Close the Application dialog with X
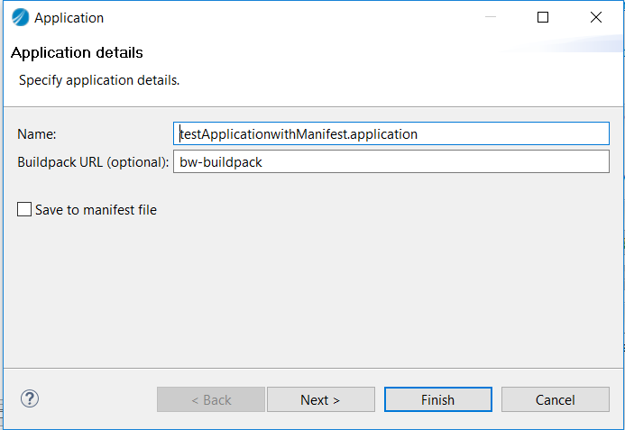The width and height of the screenshot is (625, 430). click(596, 17)
